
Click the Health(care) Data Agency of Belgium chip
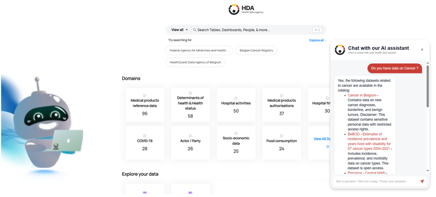(x=195, y=62)
